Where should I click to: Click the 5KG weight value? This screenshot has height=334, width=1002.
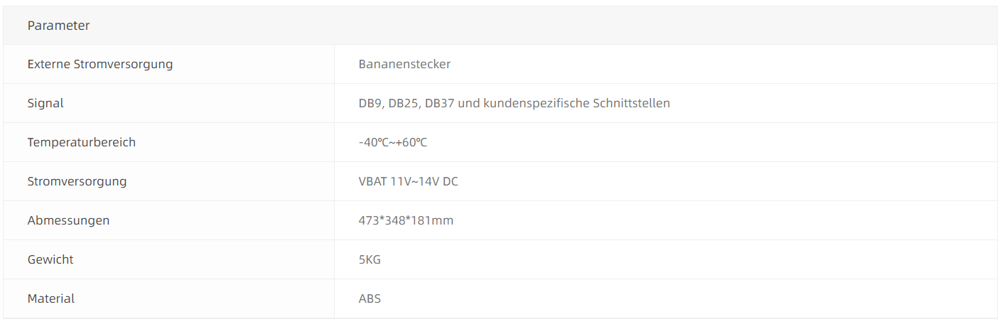click(x=370, y=259)
